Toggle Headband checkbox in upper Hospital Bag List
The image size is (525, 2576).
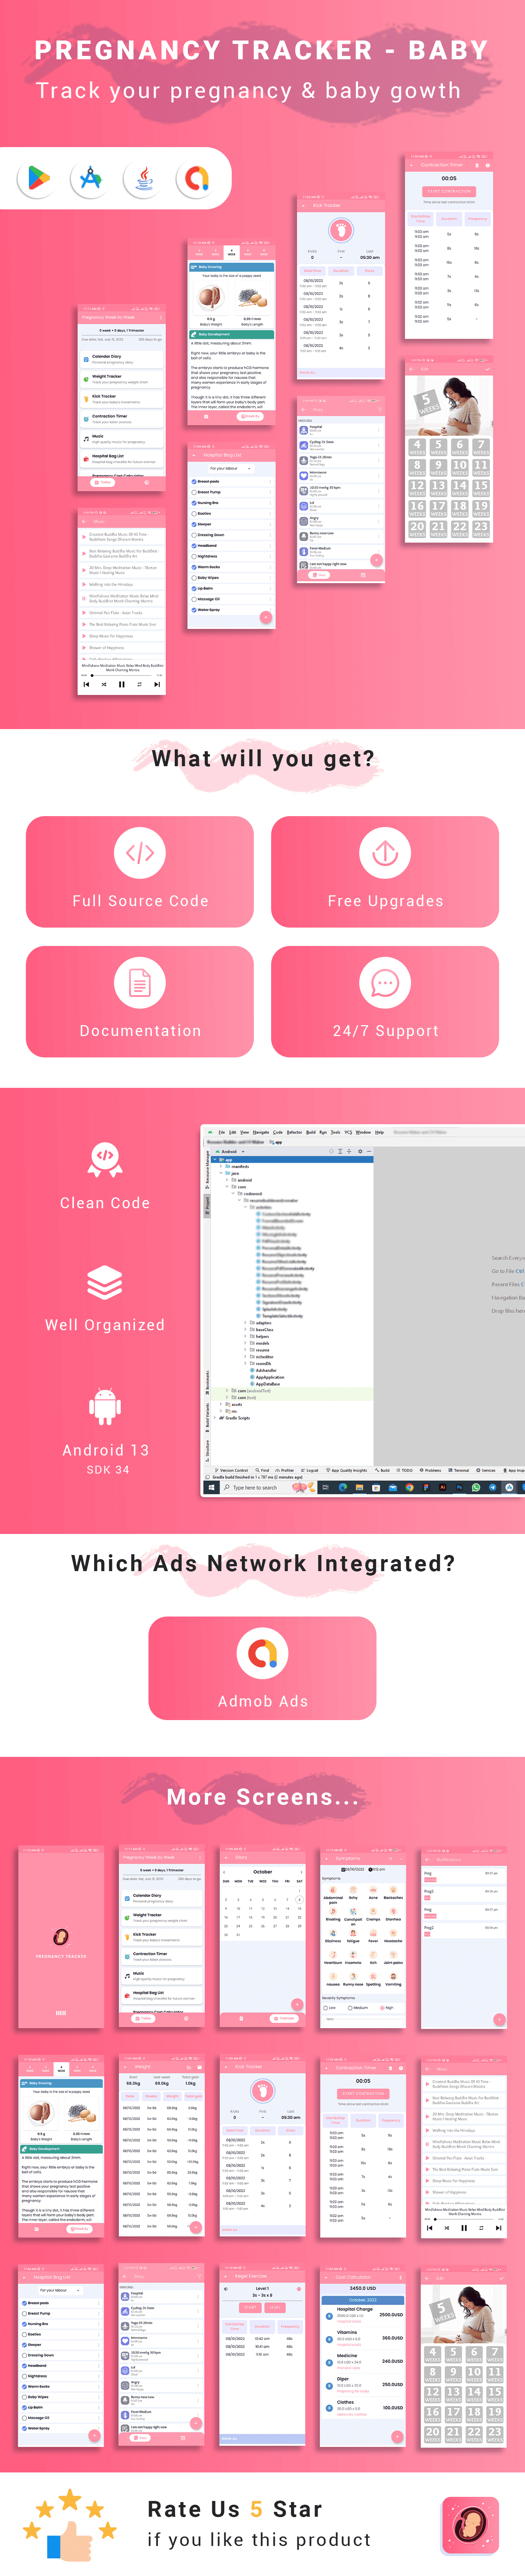[194, 546]
